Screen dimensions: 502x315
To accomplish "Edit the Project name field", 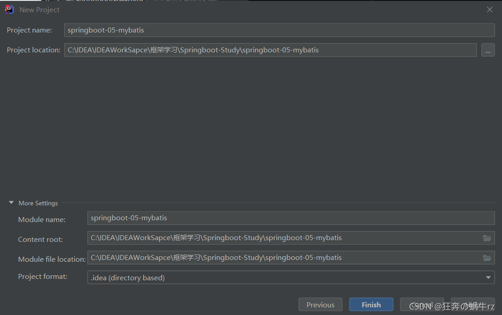I will click(279, 30).
